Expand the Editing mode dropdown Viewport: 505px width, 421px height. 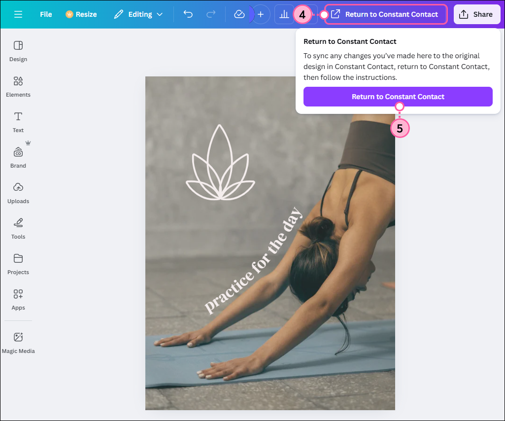pyautogui.click(x=138, y=14)
